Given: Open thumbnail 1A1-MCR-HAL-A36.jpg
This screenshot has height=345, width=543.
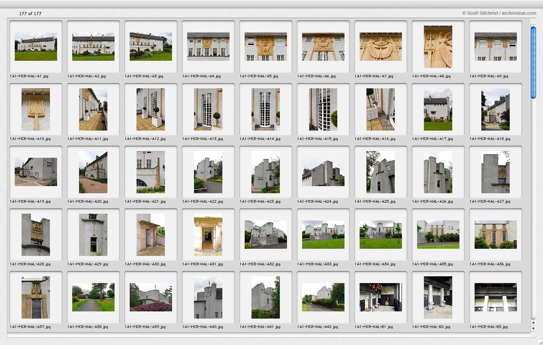Looking at the screenshot, I should coord(496,234).
